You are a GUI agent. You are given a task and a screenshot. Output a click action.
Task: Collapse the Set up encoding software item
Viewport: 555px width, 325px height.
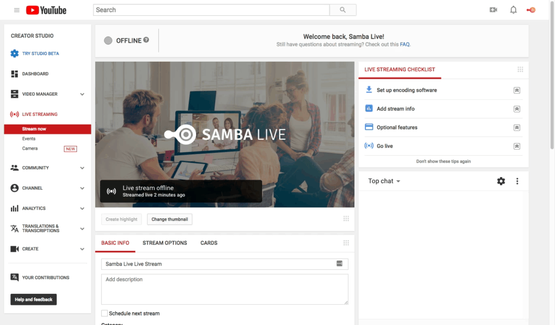pyautogui.click(x=517, y=90)
